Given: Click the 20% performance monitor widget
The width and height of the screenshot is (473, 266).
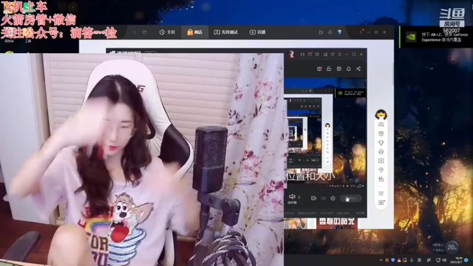Looking at the screenshot, I should pyautogui.click(x=452, y=247).
